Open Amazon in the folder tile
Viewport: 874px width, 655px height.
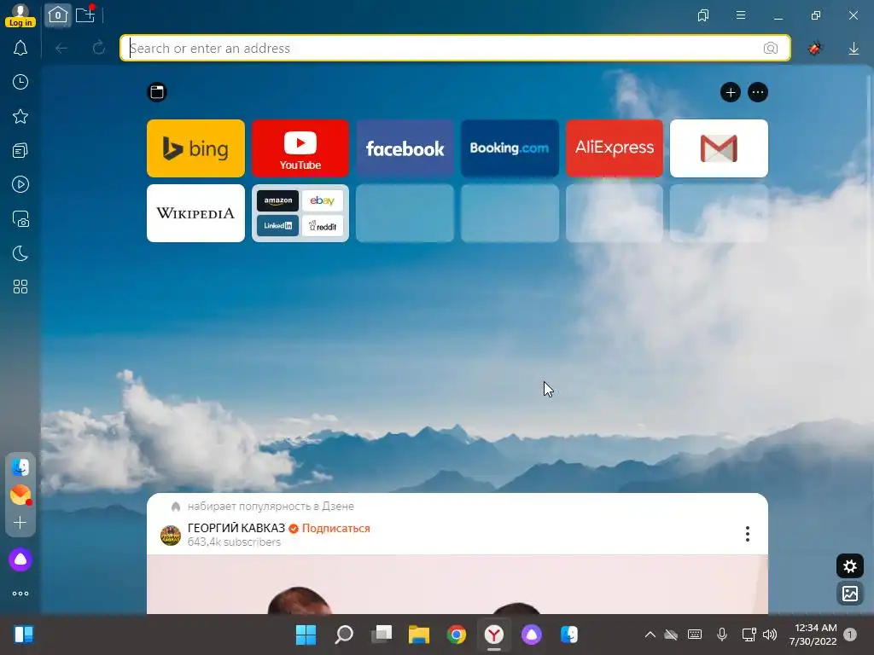click(x=278, y=201)
